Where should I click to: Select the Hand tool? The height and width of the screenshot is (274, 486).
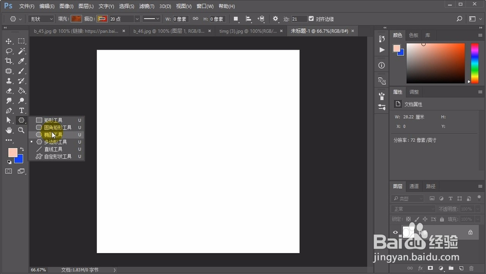[9, 130]
